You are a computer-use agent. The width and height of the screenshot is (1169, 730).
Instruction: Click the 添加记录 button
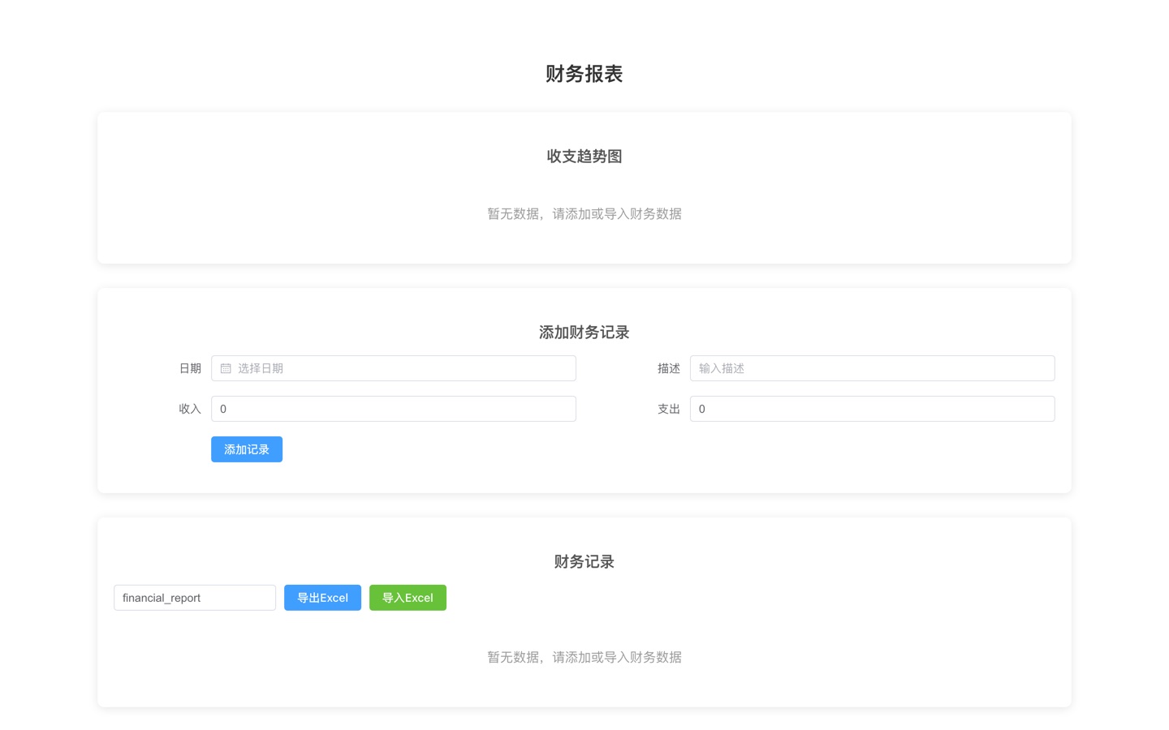tap(247, 449)
